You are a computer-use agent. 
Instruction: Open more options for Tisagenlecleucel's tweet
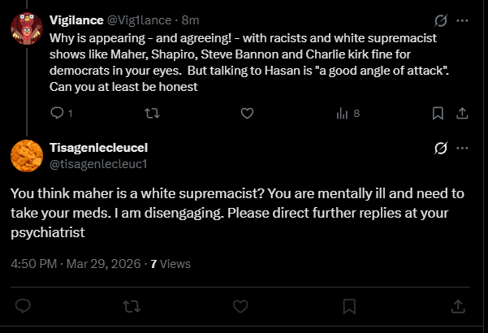462,149
